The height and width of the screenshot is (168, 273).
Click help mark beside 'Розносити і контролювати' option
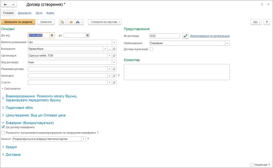[x=98, y=133]
